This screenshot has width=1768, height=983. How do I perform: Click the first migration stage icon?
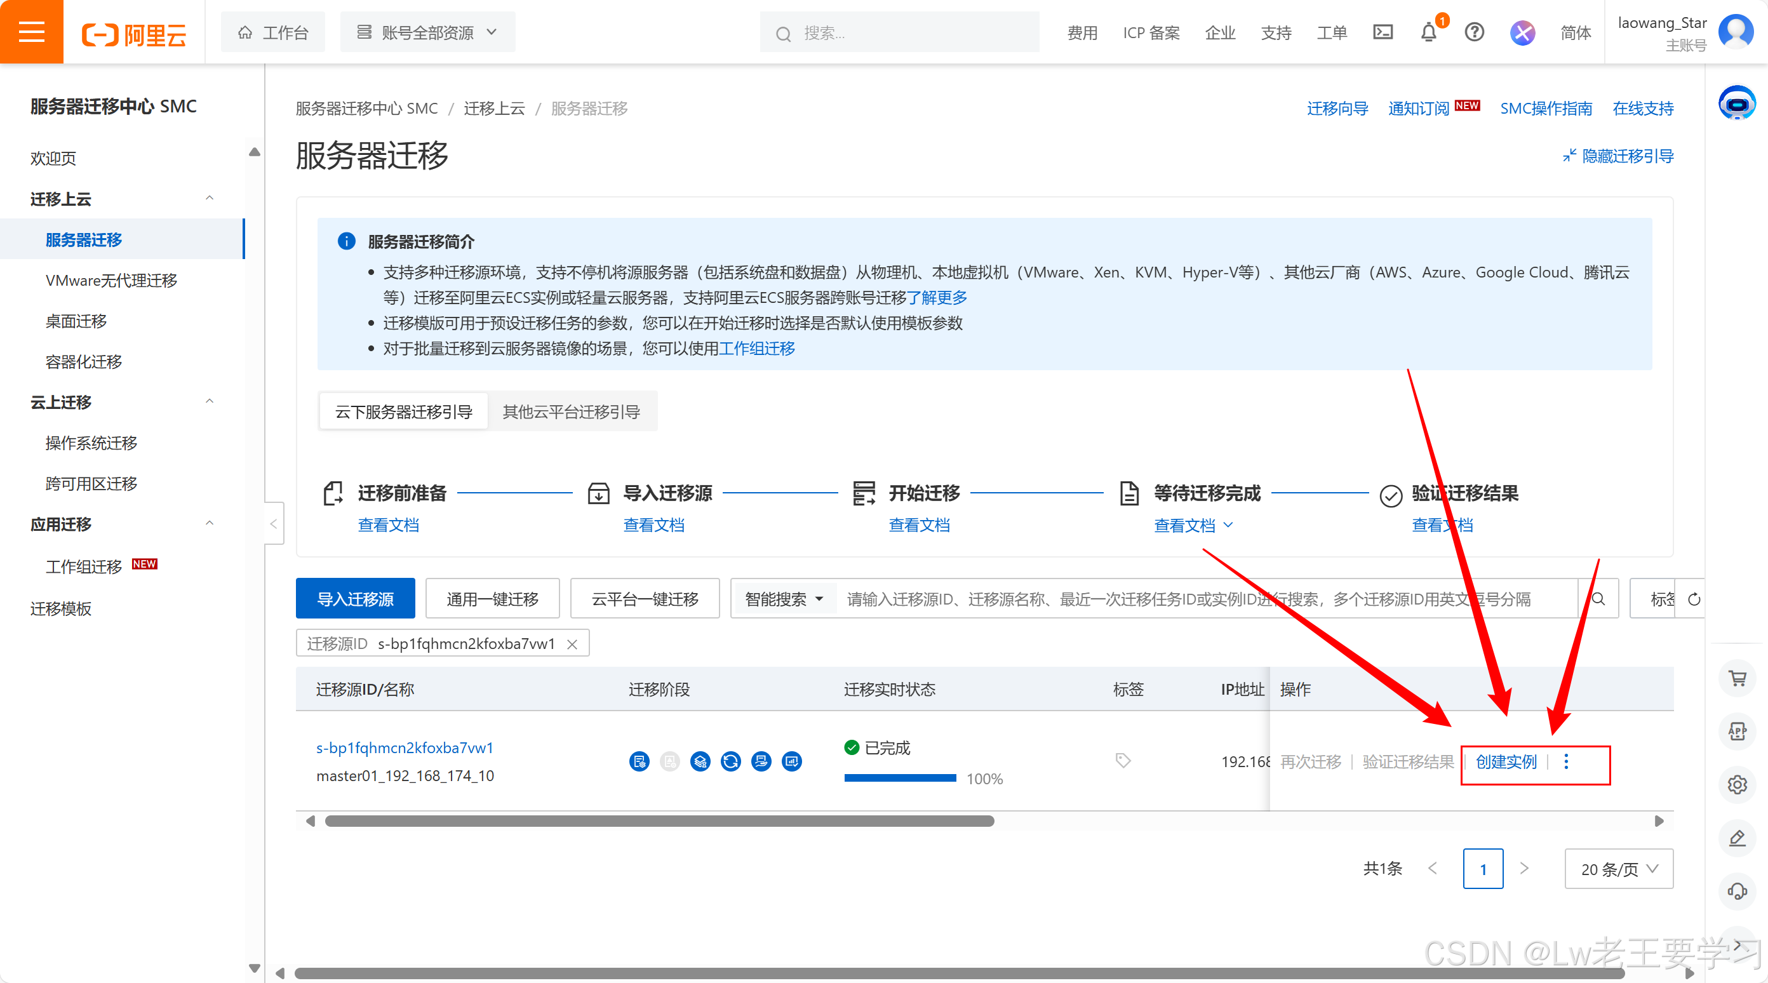[639, 761]
